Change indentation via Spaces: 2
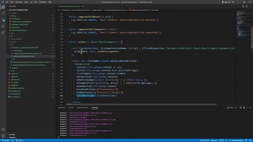Image resolution: width=253 pixels, height=142 pixels. tap(214, 140)
